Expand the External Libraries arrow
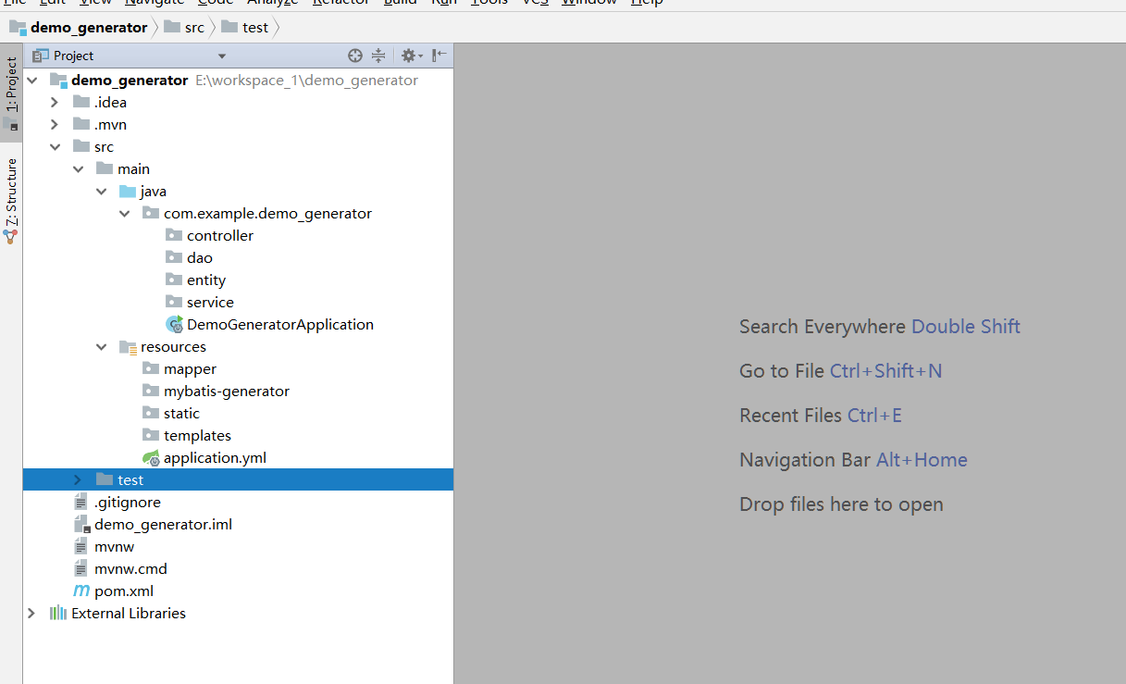This screenshot has height=684, width=1126. (32, 613)
